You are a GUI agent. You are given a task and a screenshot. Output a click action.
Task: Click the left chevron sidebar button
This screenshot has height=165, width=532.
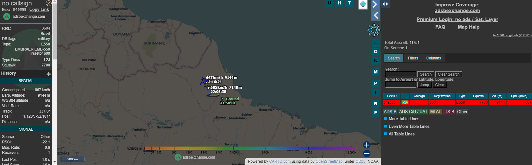pyautogui.click(x=375, y=15)
